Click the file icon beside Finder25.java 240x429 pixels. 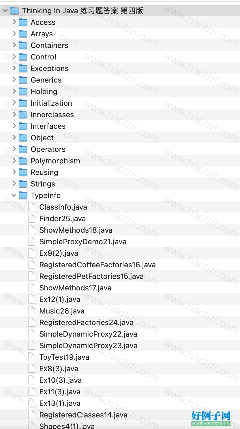point(32,219)
